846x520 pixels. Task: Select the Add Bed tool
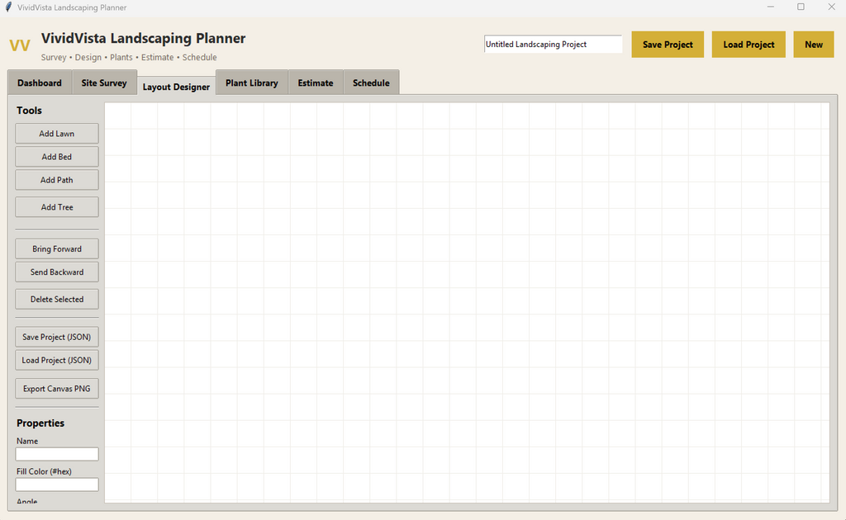pos(56,156)
